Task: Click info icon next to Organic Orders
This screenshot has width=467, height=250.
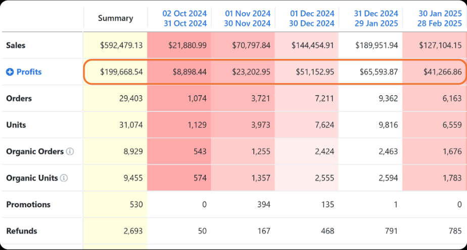Action: (x=70, y=151)
